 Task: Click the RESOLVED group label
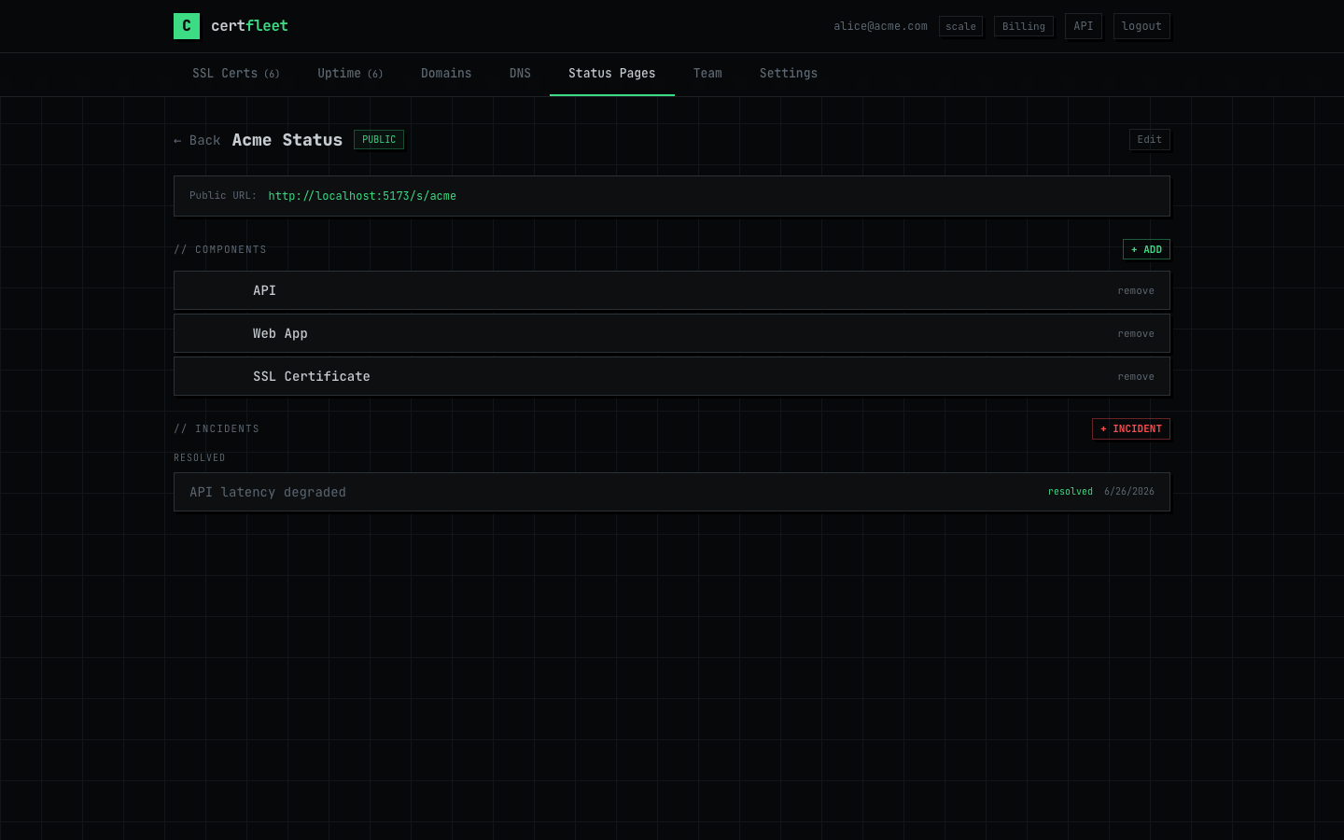point(200,457)
